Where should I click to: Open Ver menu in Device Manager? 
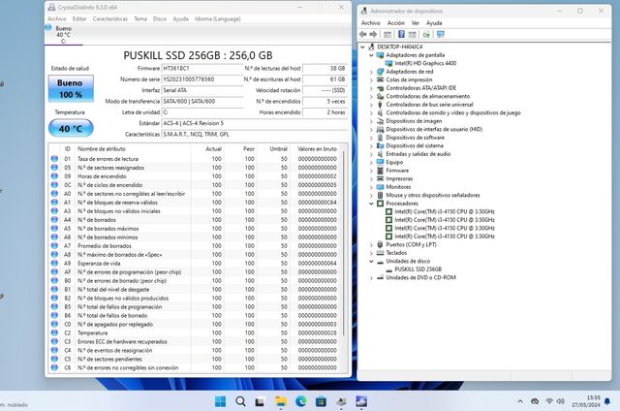(416, 23)
